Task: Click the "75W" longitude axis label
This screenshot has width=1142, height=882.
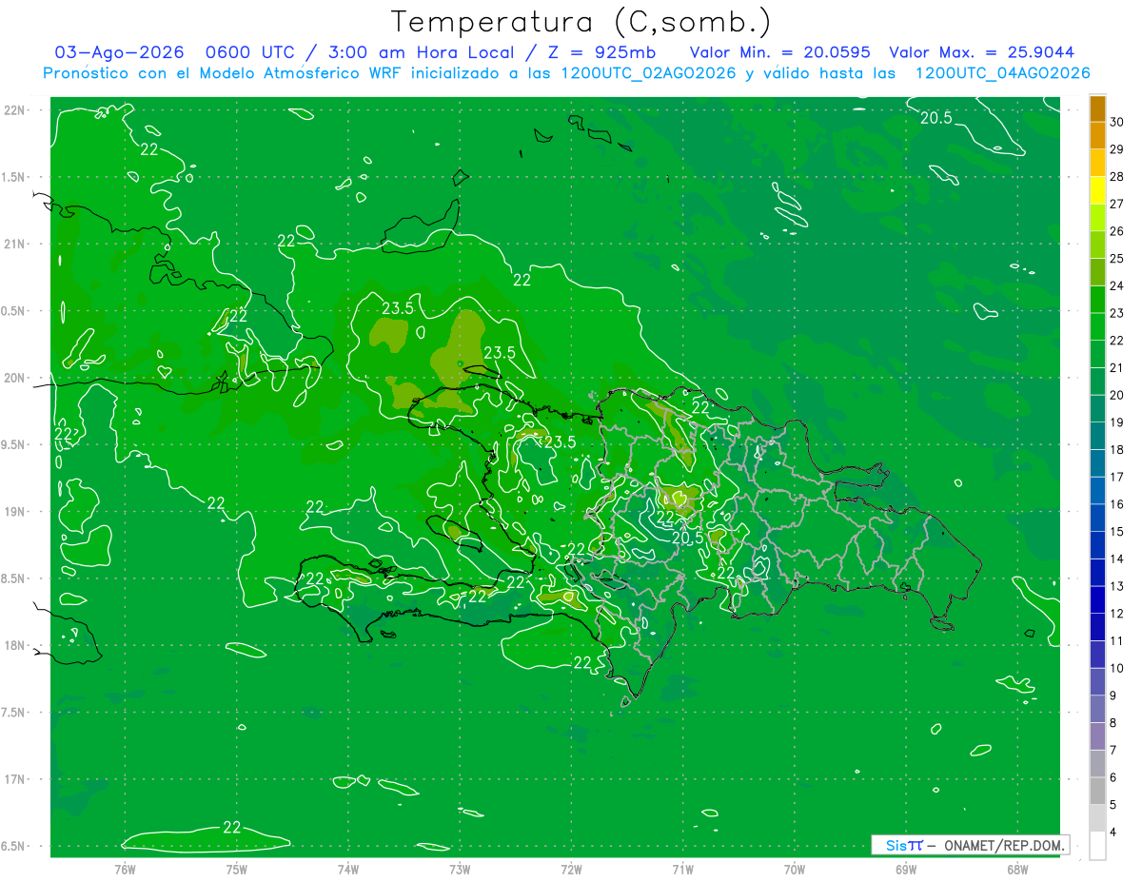Action: coord(237,869)
